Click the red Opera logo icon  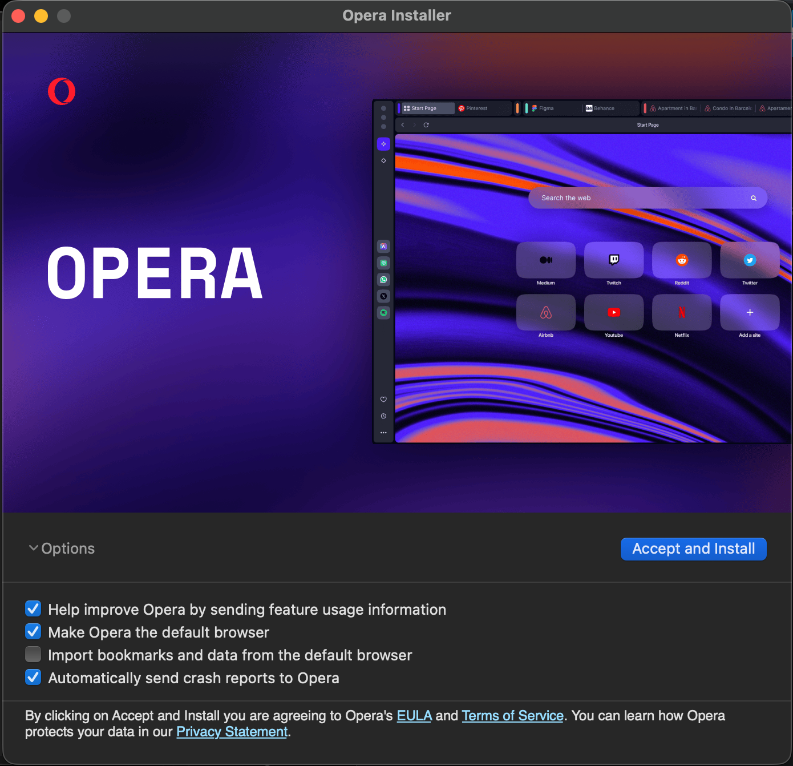[x=62, y=91]
